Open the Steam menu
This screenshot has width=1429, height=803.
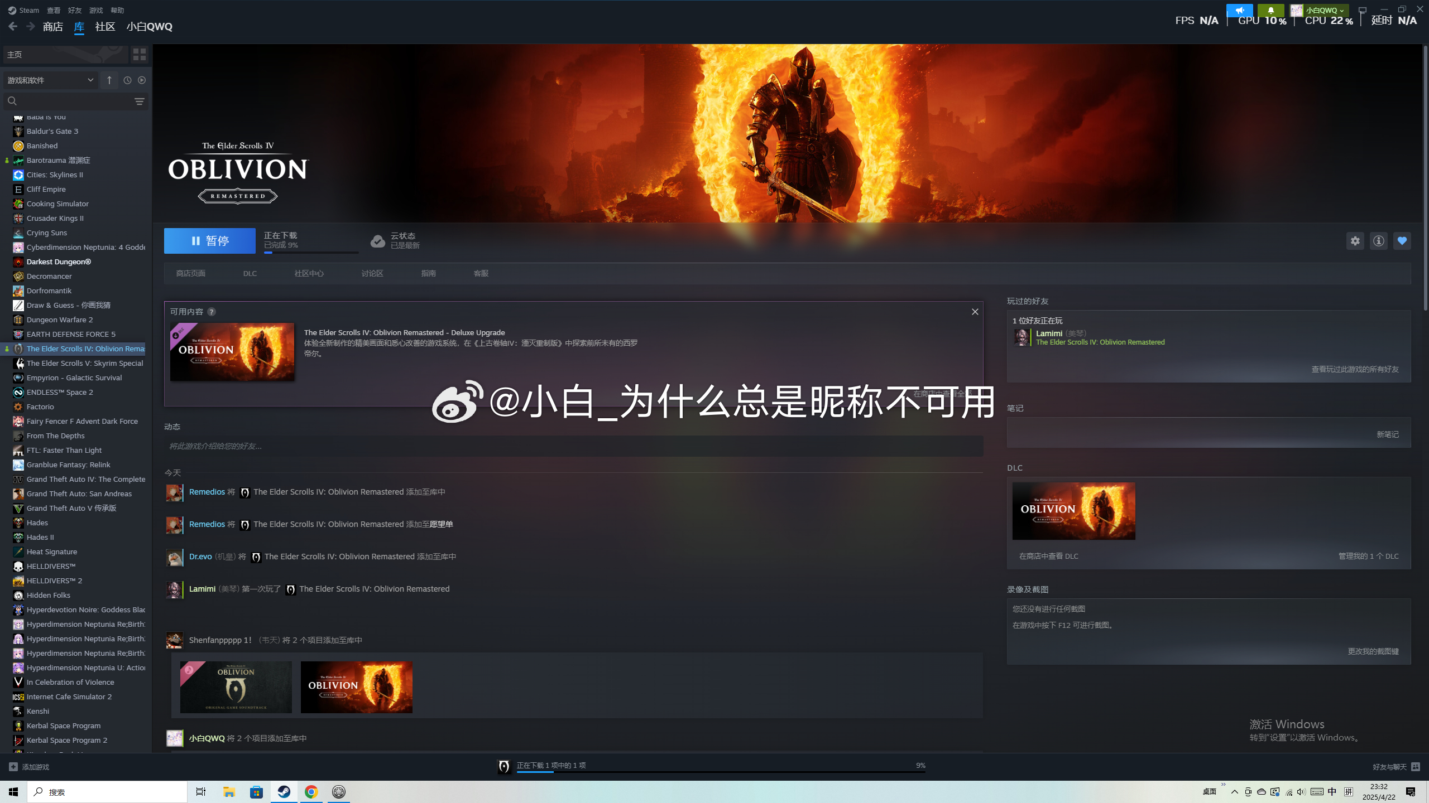[x=23, y=10]
